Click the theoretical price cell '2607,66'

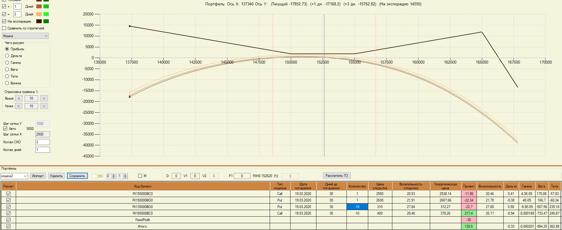445,200
